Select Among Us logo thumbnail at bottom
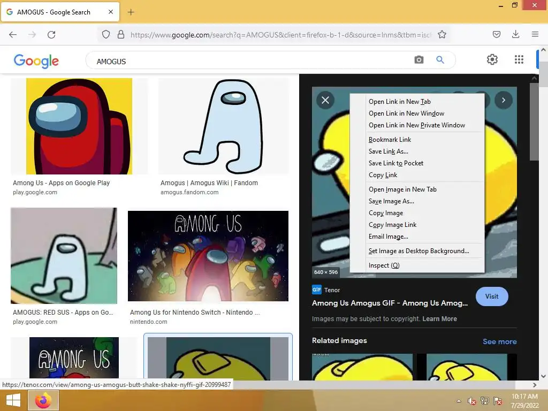Screen dimensions: 548x411 (74, 359)
